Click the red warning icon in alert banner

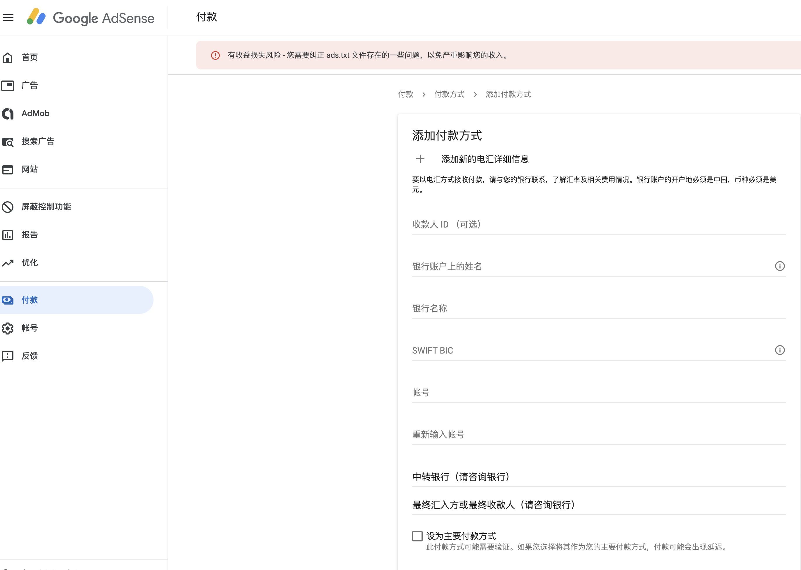pyautogui.click(x=215, y=55)
